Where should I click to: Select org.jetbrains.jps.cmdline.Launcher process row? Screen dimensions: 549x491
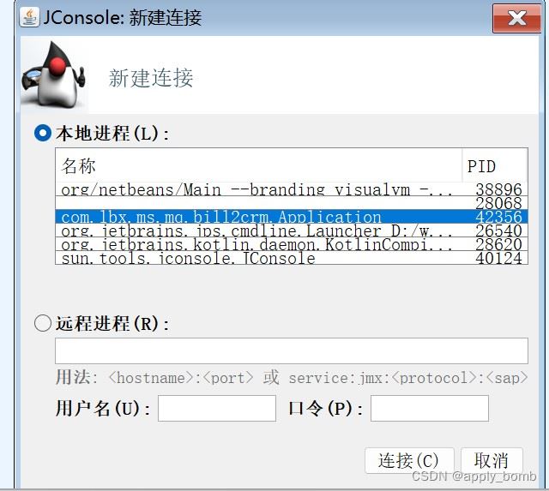[292, 231]
